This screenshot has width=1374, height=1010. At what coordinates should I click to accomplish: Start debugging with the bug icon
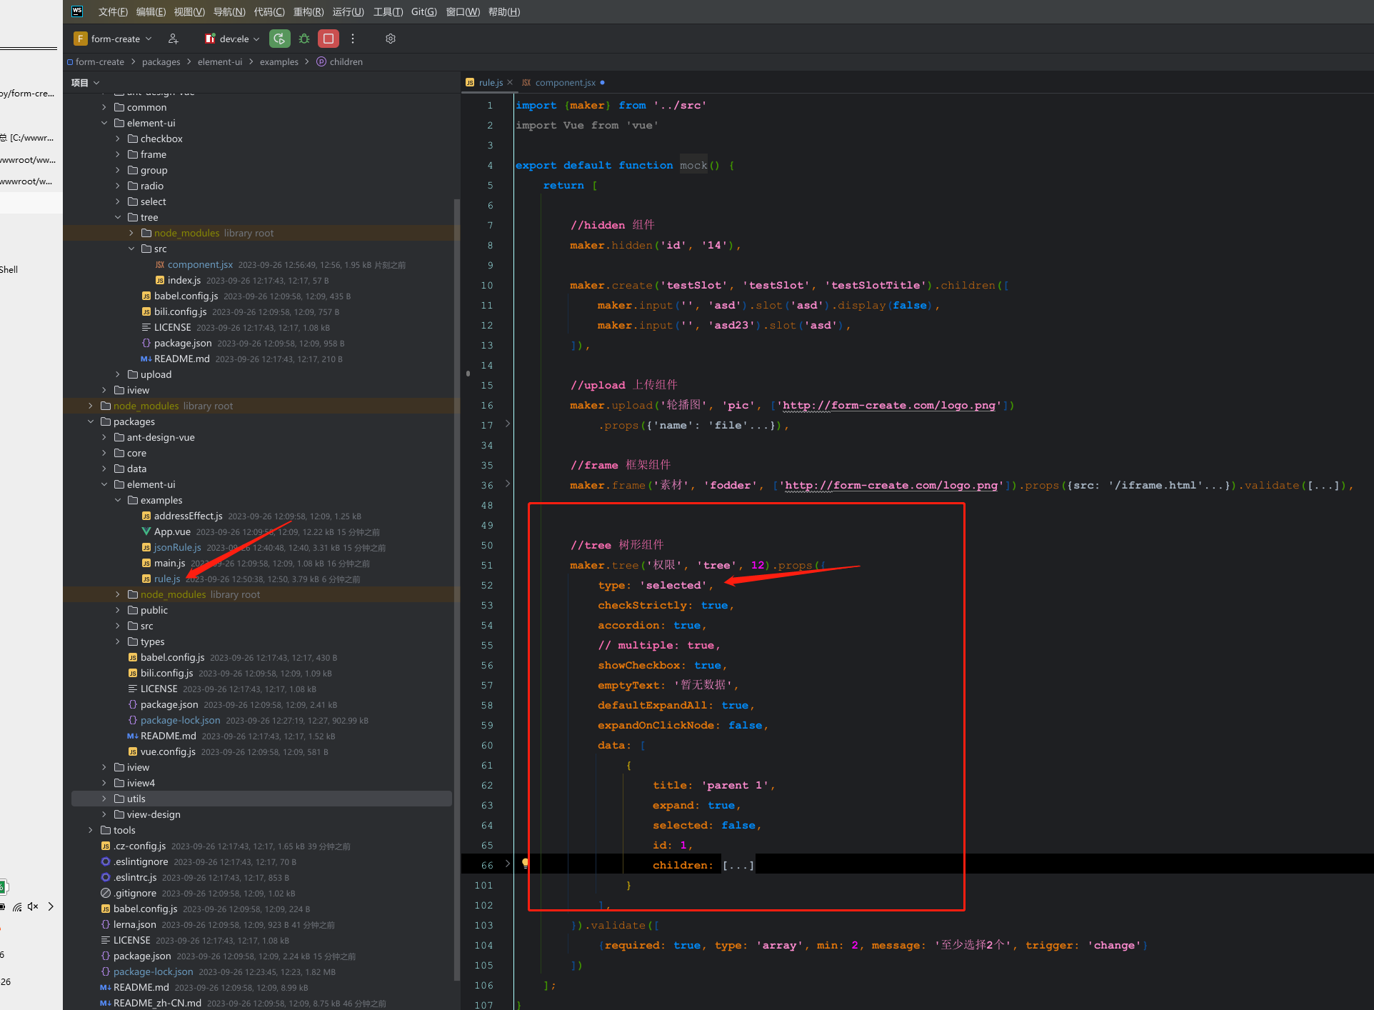point(304,39)
